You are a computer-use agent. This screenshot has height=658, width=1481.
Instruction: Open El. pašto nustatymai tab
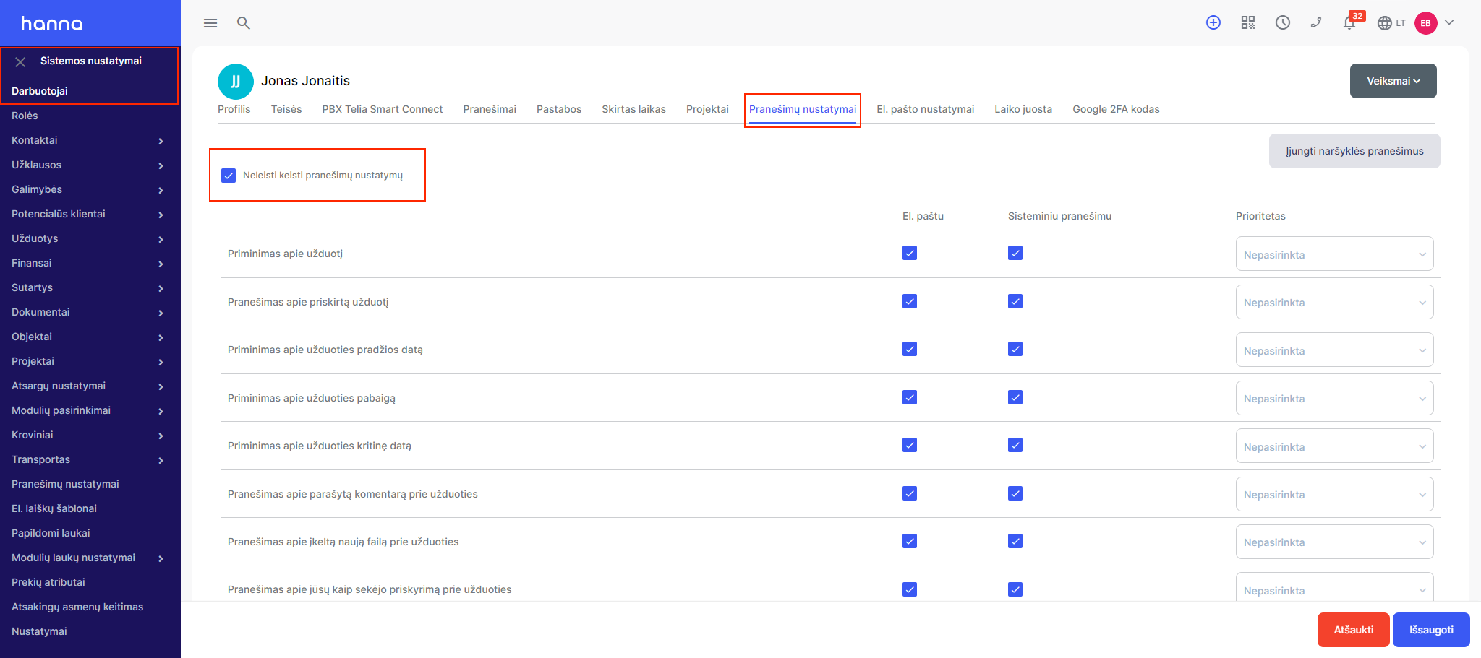coord(926,109)
